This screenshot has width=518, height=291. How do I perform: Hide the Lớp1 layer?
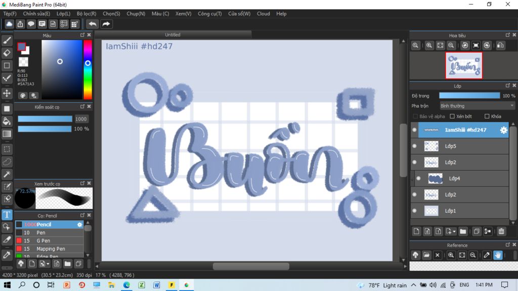[x=414, y=211]
